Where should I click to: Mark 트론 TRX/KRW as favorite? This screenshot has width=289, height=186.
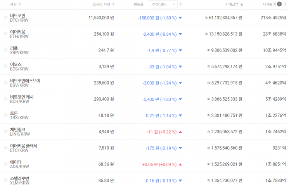pos(6,115)
